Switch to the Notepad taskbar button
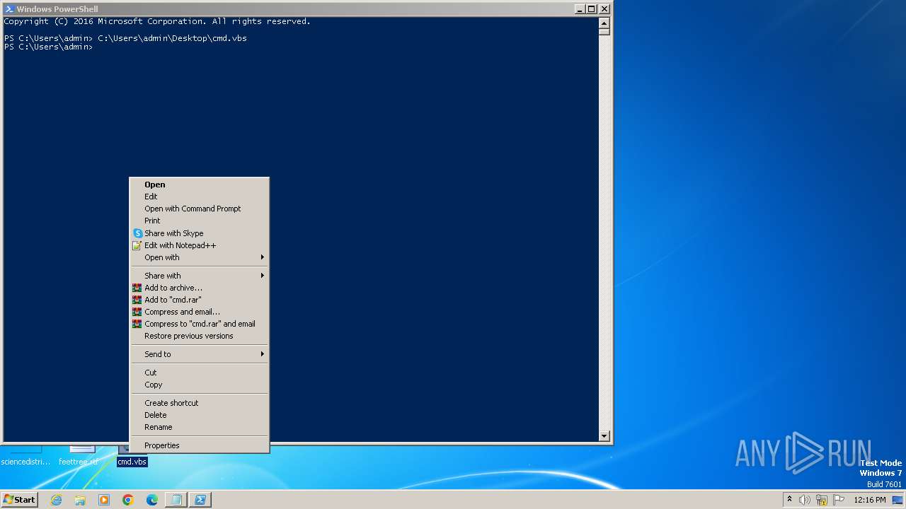Image resolution: width=906 pixels, height=509 pixels. point(176,500)
